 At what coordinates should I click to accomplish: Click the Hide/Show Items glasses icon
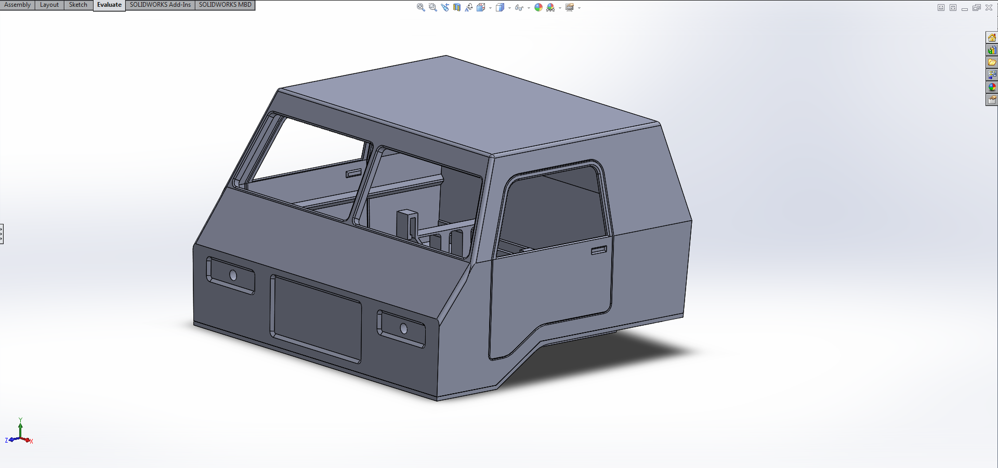point(519,7)
